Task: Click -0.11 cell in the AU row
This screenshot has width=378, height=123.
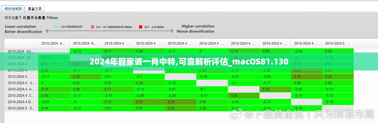Action: click(x=180, y=51)
